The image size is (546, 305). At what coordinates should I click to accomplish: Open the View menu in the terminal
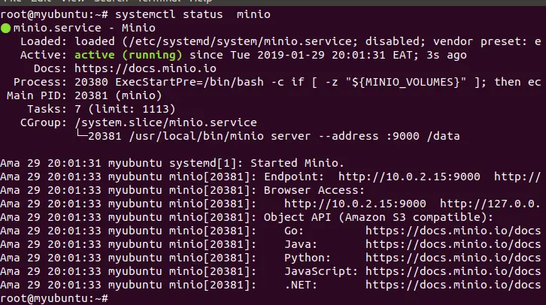tap(72, 2)
